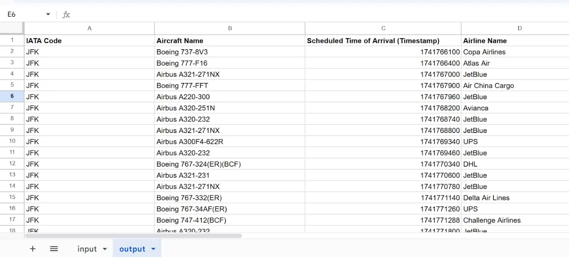The width and height of the screenshot is (569, 257).
Task: Select column D header
Action: [x=519, y=28]
